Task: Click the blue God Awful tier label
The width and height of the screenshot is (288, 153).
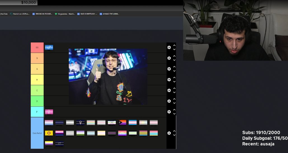Action: point(37,133)
